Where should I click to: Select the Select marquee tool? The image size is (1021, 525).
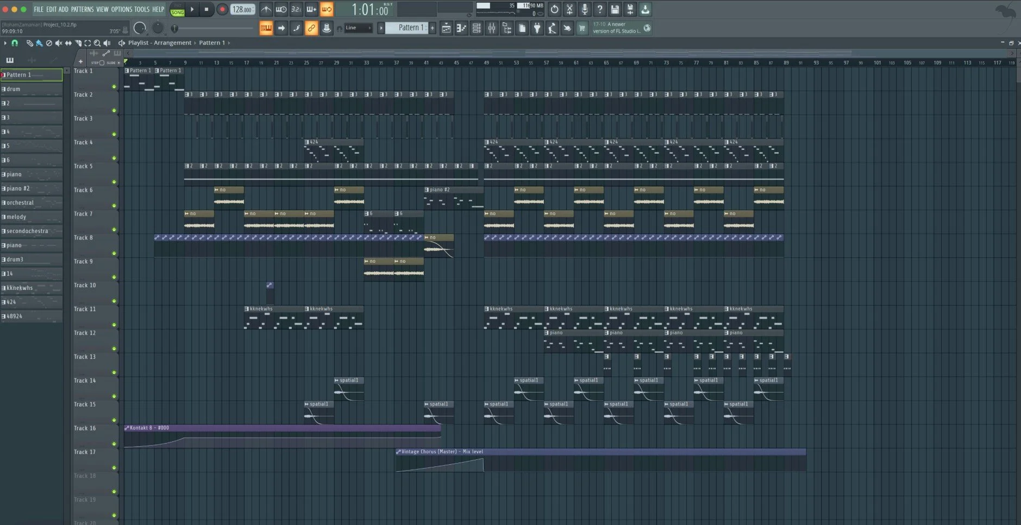tap(87, 43)
